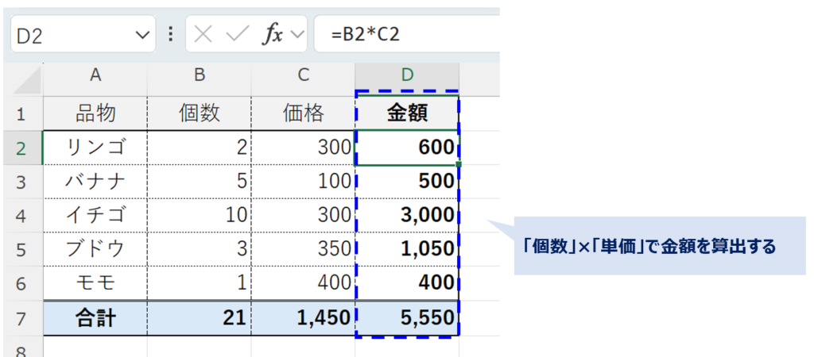Select column C header
Image resolution: width=814 pixels, height=357 pixels.
[x=303, y=80]
